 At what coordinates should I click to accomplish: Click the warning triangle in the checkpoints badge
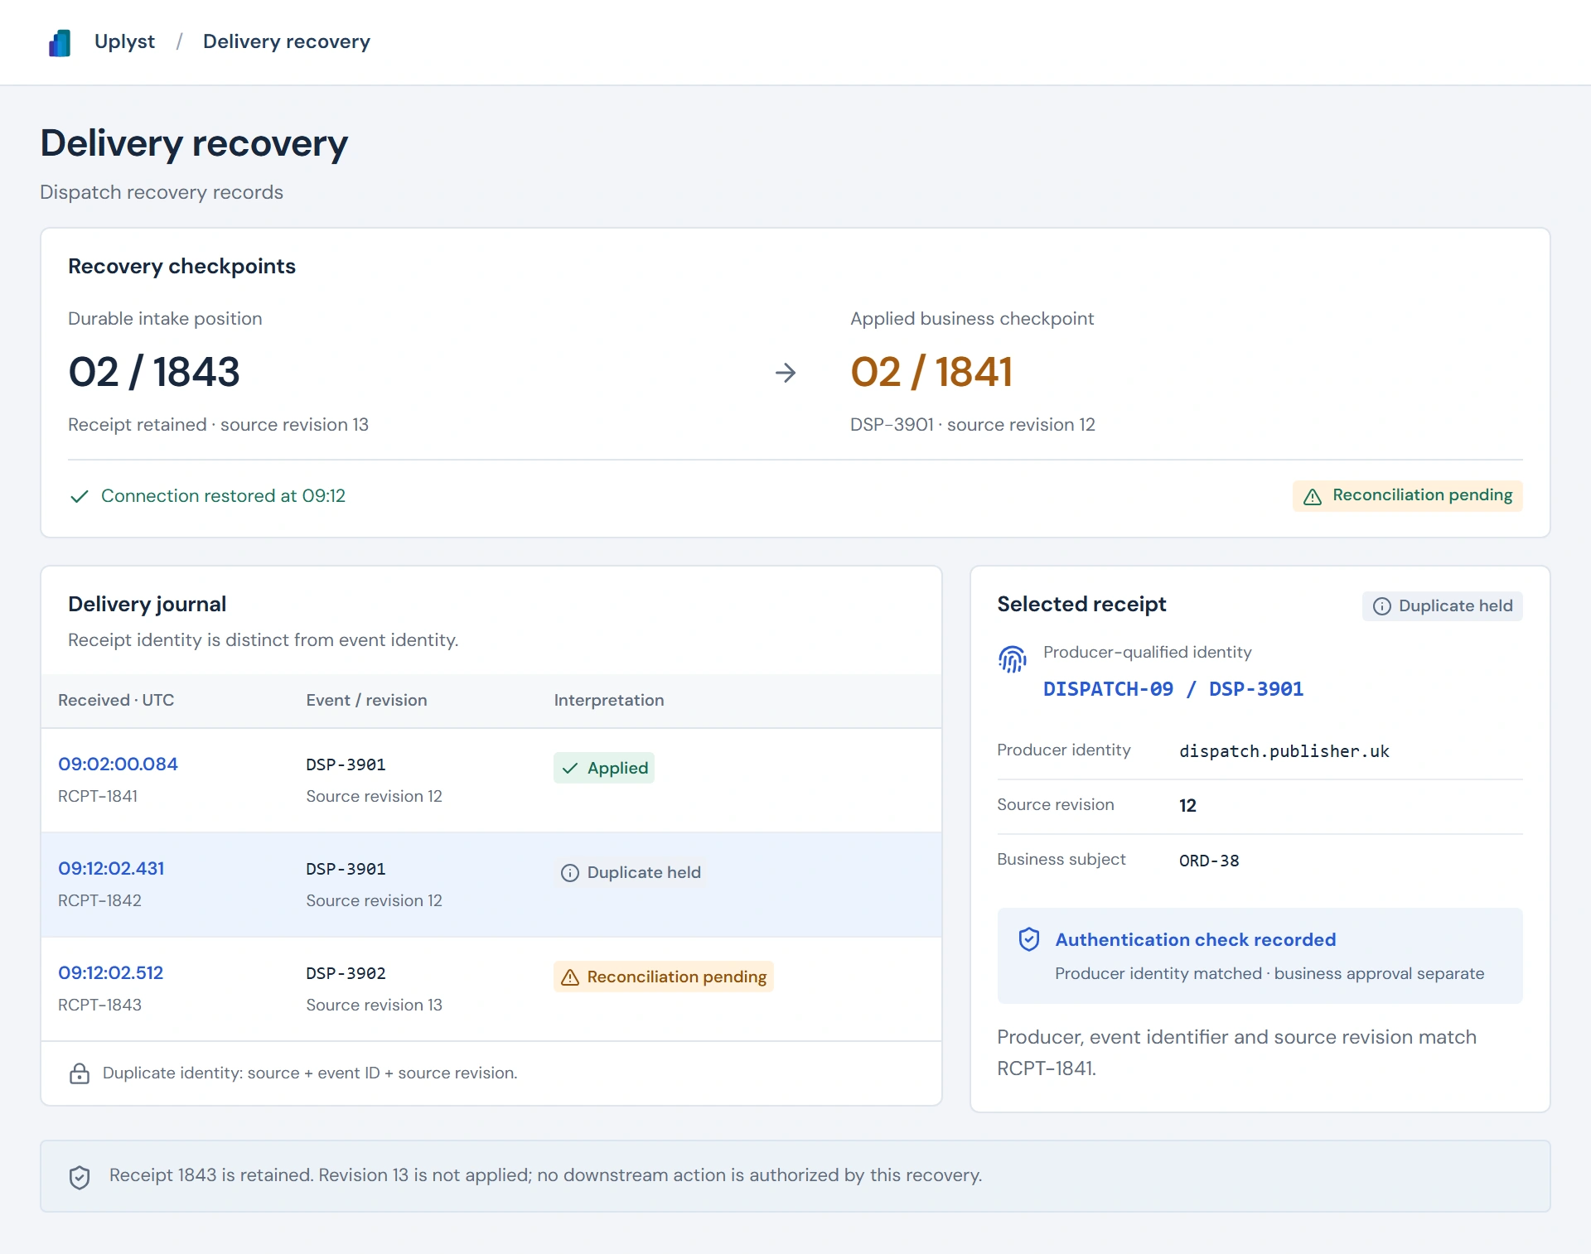(1313, 496)
